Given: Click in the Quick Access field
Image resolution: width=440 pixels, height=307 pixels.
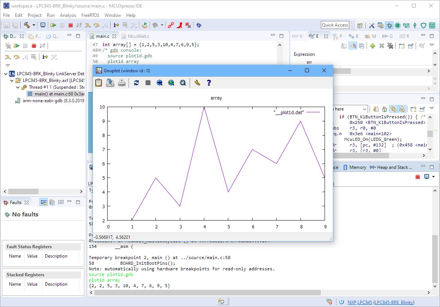Looking at the screenshot, I should point(335,25).
